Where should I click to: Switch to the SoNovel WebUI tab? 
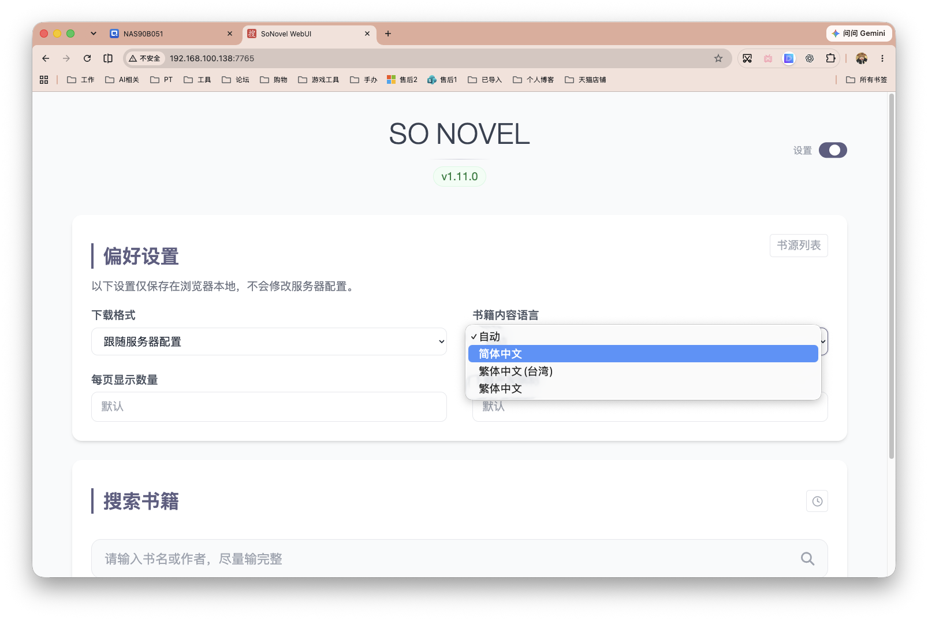pyautogui.click(x=306, y=34)
